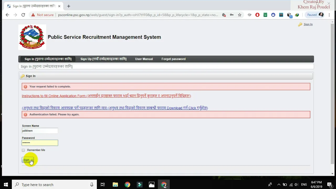This screenshot has height=189, width=336.
Task: Check the Remember Me checkbox
Action: coord(23,150)
